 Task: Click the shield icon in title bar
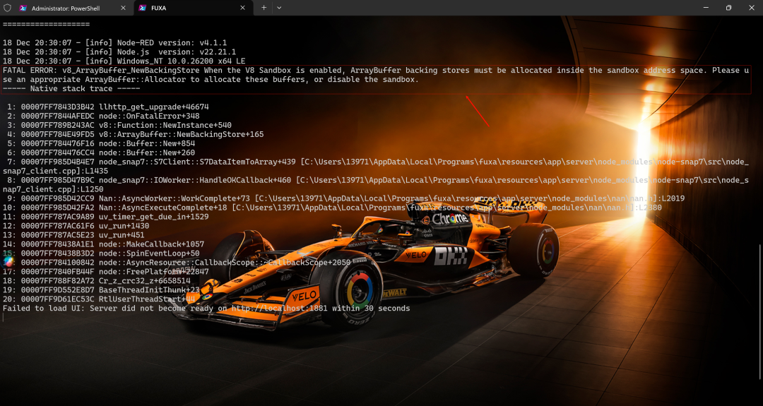coord(7,8)
